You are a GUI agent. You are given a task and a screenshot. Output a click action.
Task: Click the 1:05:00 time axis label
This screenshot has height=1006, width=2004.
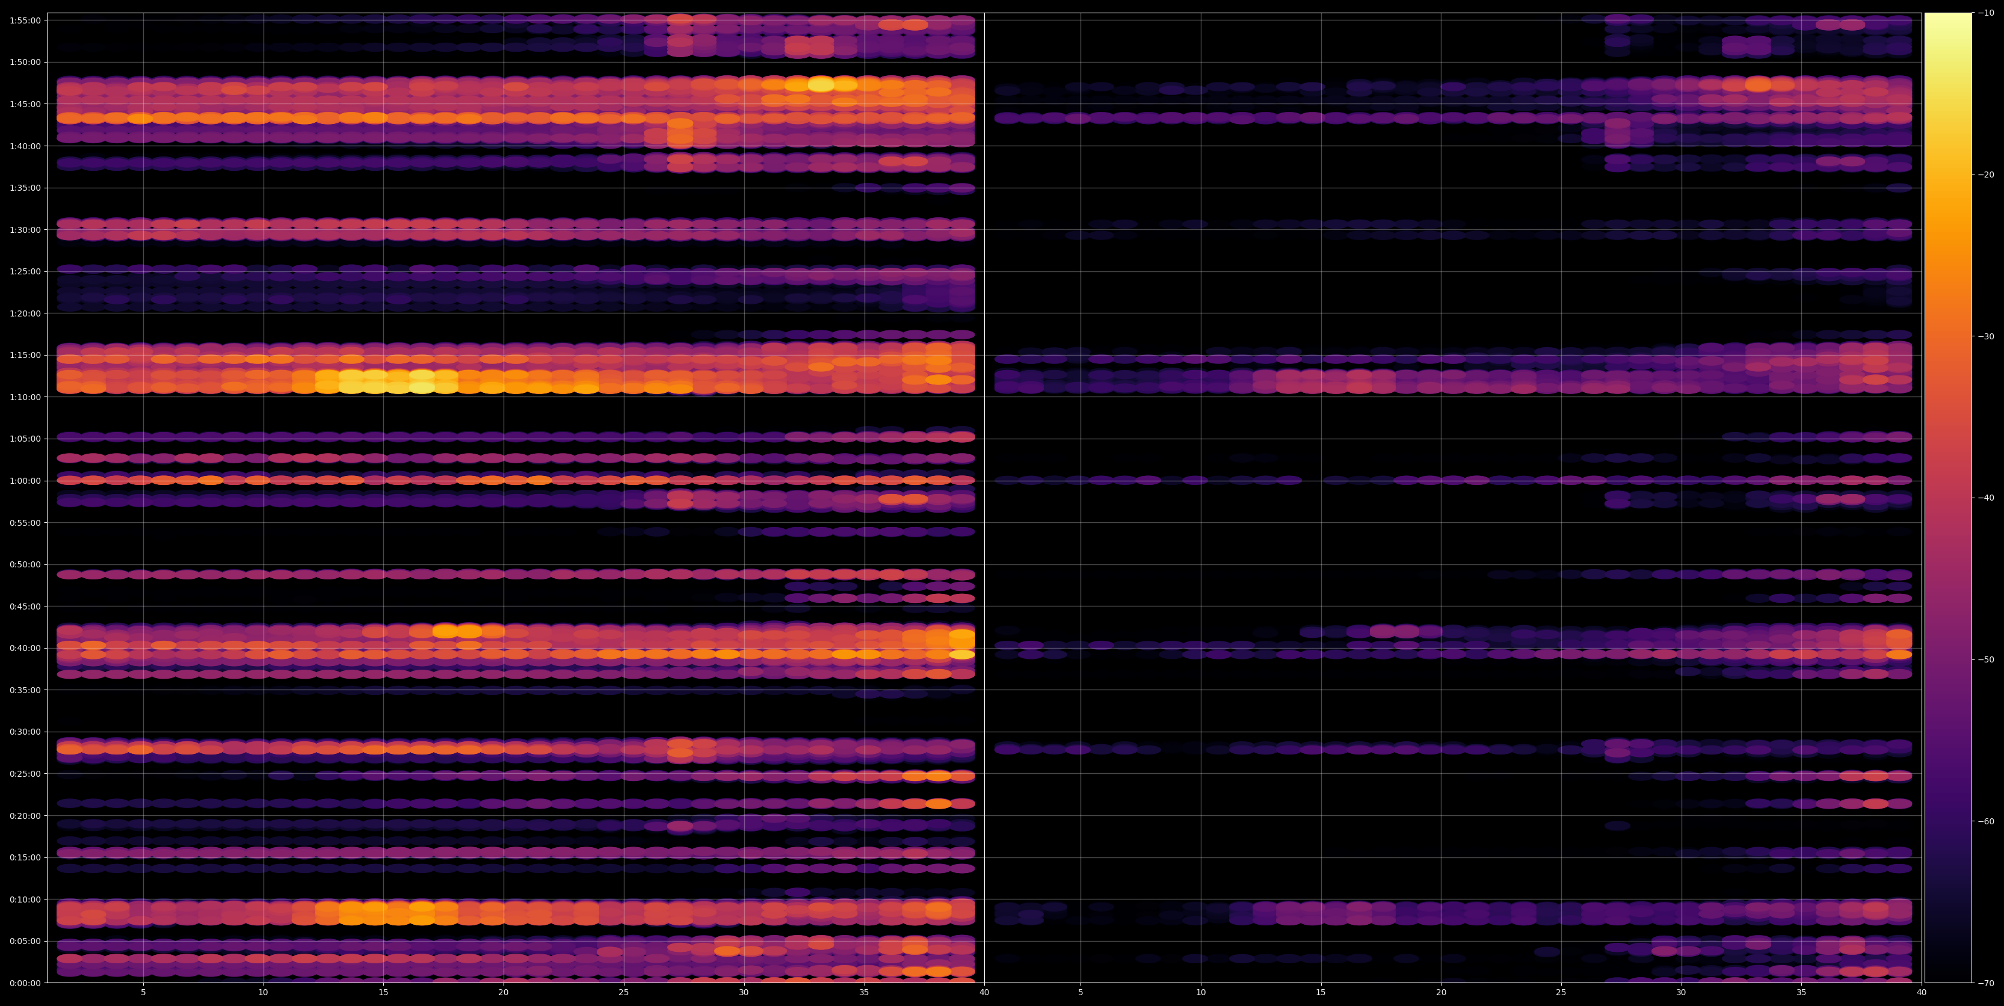coord(25,439)
